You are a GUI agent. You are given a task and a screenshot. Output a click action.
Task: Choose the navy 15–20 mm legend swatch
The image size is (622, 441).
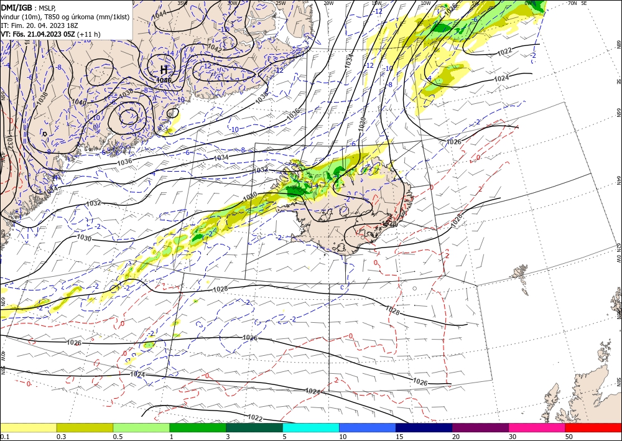(424, 427)
